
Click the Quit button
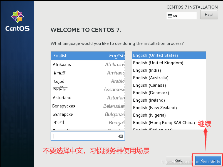[179, 161]
